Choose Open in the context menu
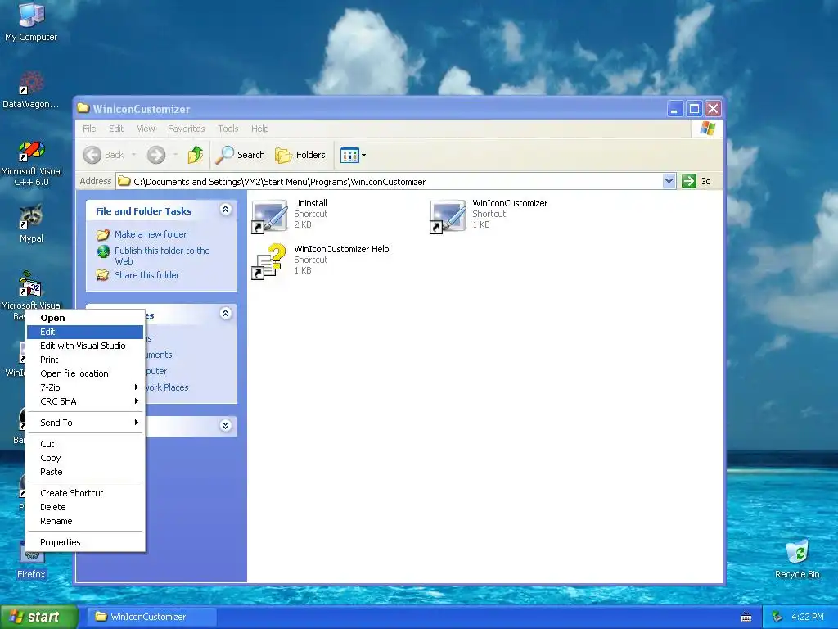 click(x=85, y=318)
